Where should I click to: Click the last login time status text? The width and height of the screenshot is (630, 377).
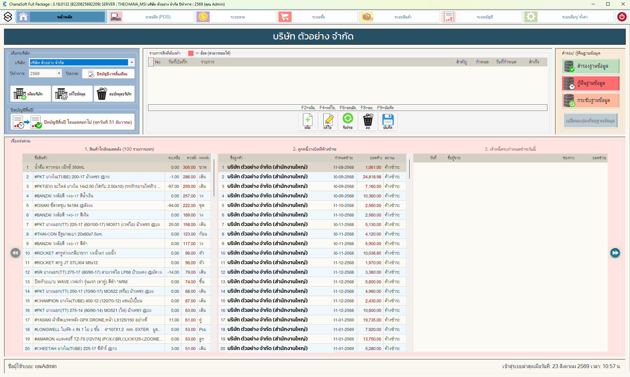click(562, 366)
